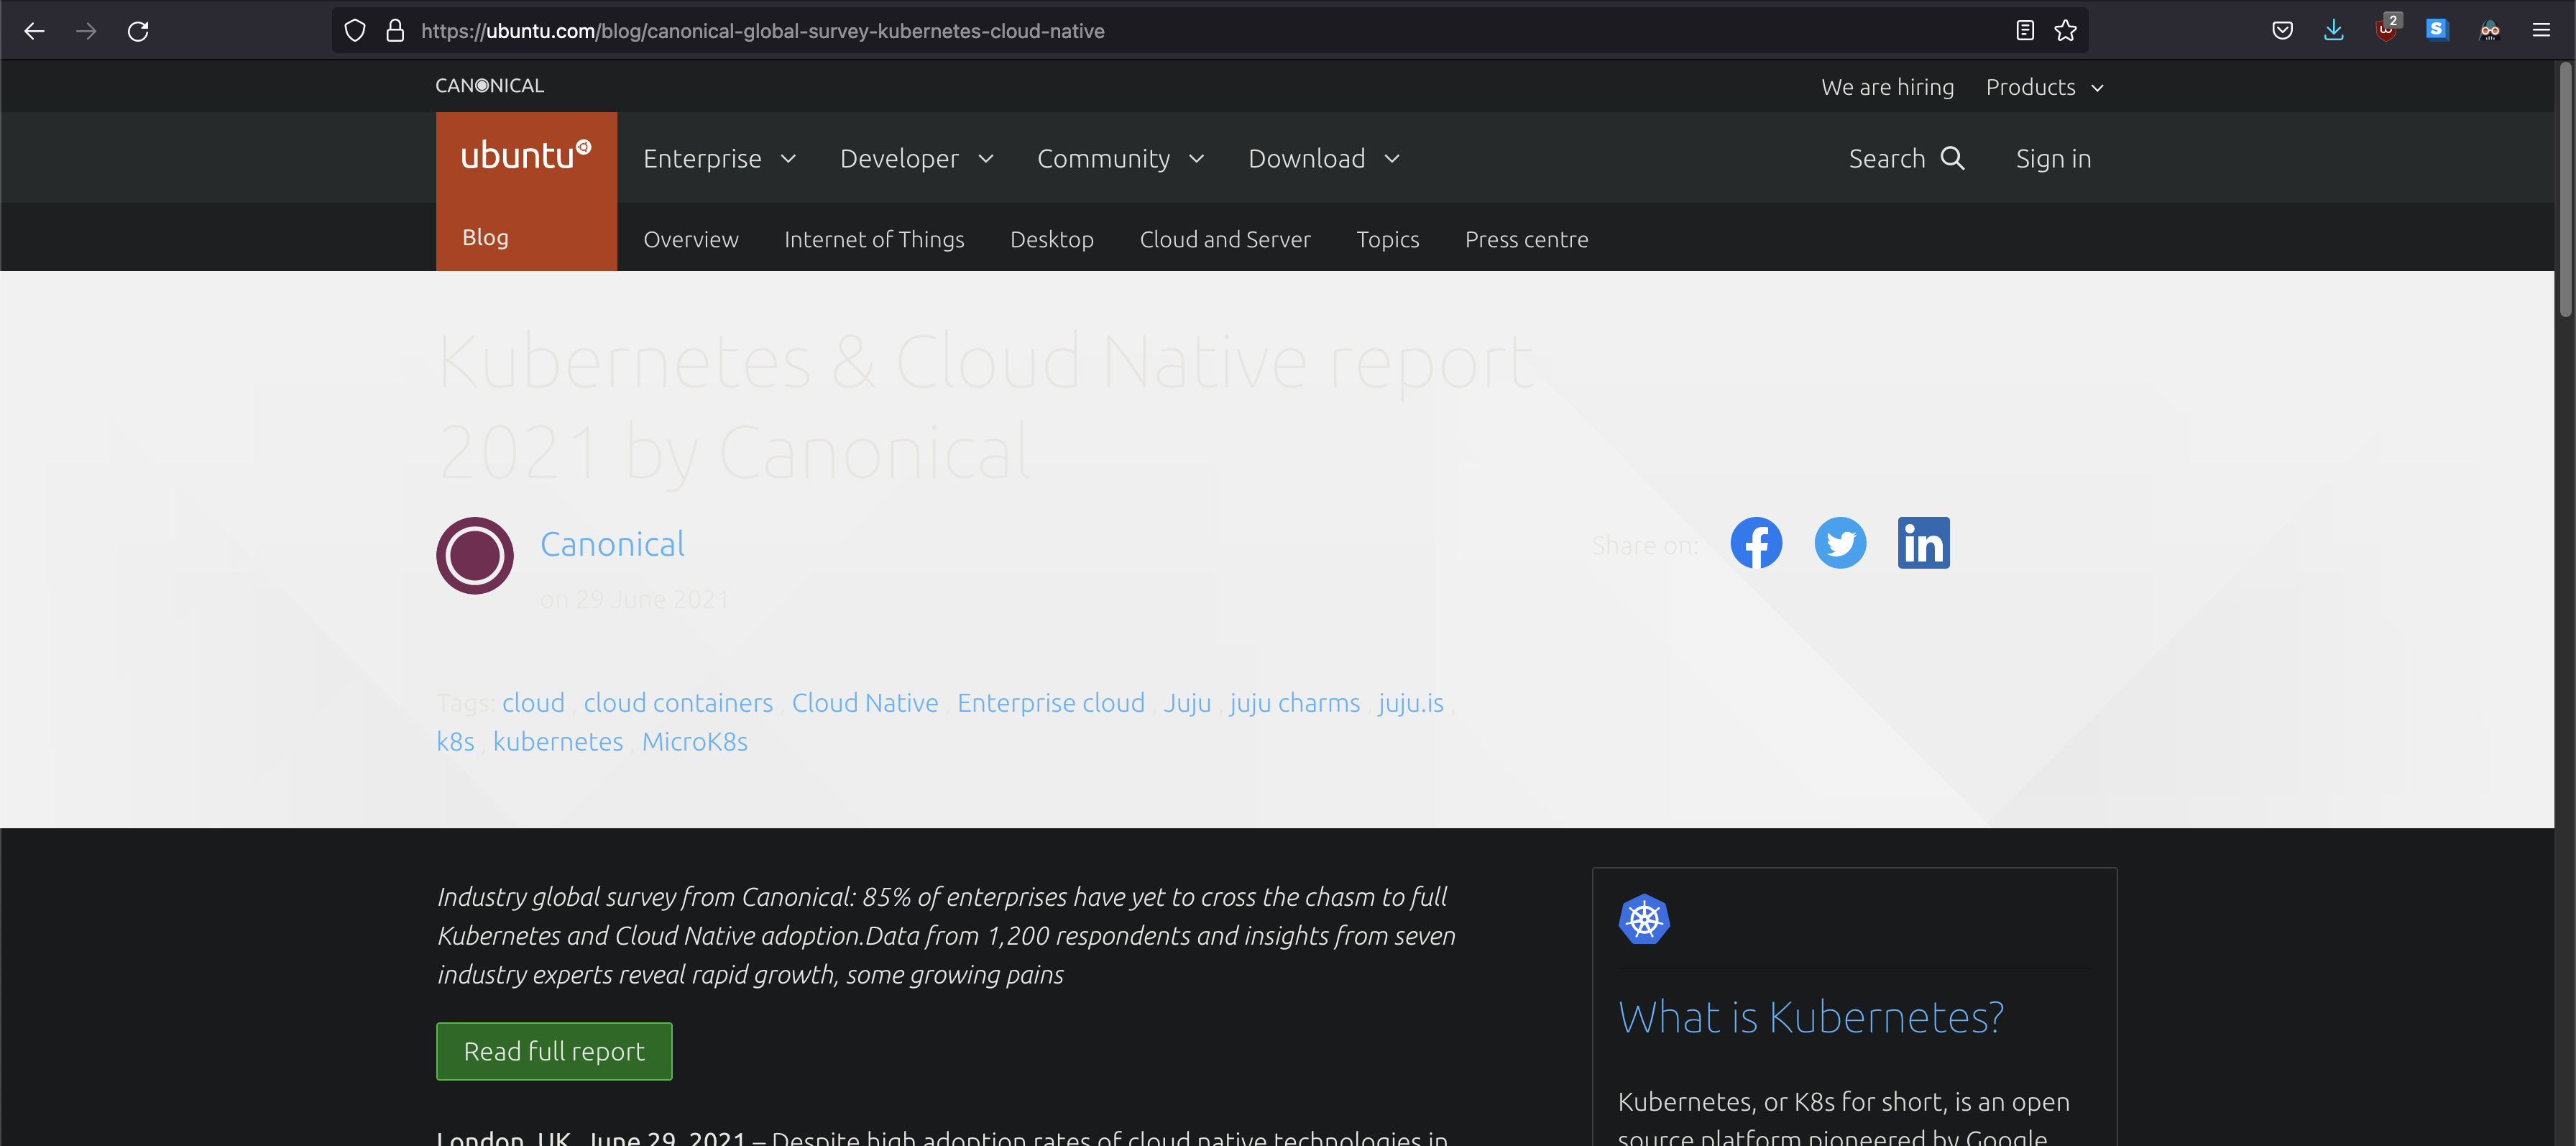
Task: Open the site's shield tracking protection icon
Action: [x=354, y=30]
